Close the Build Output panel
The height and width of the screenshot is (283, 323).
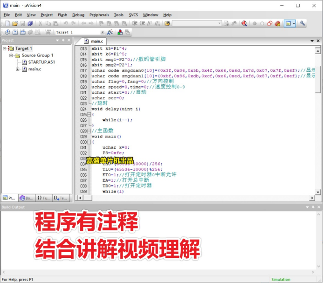pyautogui.click(x=319, y=207)
